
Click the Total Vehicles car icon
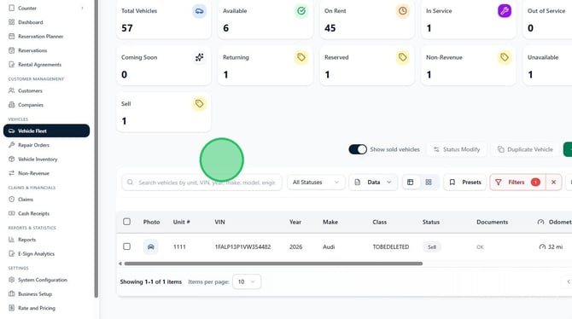click(199, 11)
